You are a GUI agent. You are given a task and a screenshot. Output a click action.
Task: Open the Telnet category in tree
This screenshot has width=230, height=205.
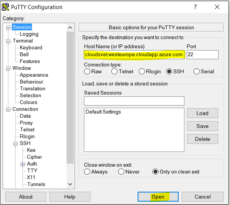click(27, 129)
